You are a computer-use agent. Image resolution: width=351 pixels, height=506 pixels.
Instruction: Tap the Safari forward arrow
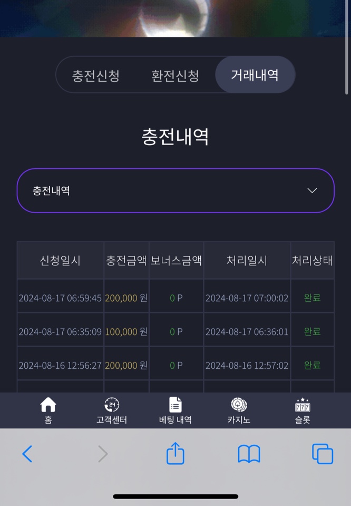pyautogui.click(x=102, y=454)
